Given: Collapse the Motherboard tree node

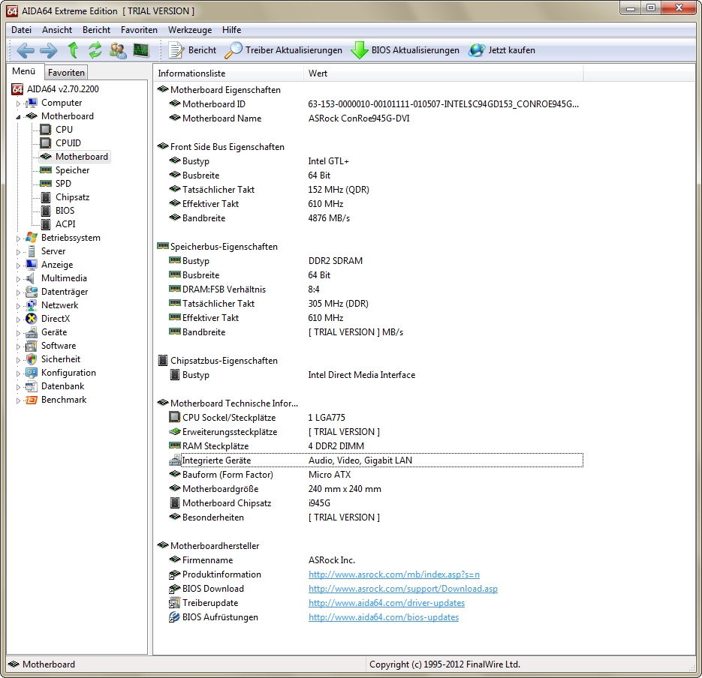Looking at the screenshot, I should (19, 117).
